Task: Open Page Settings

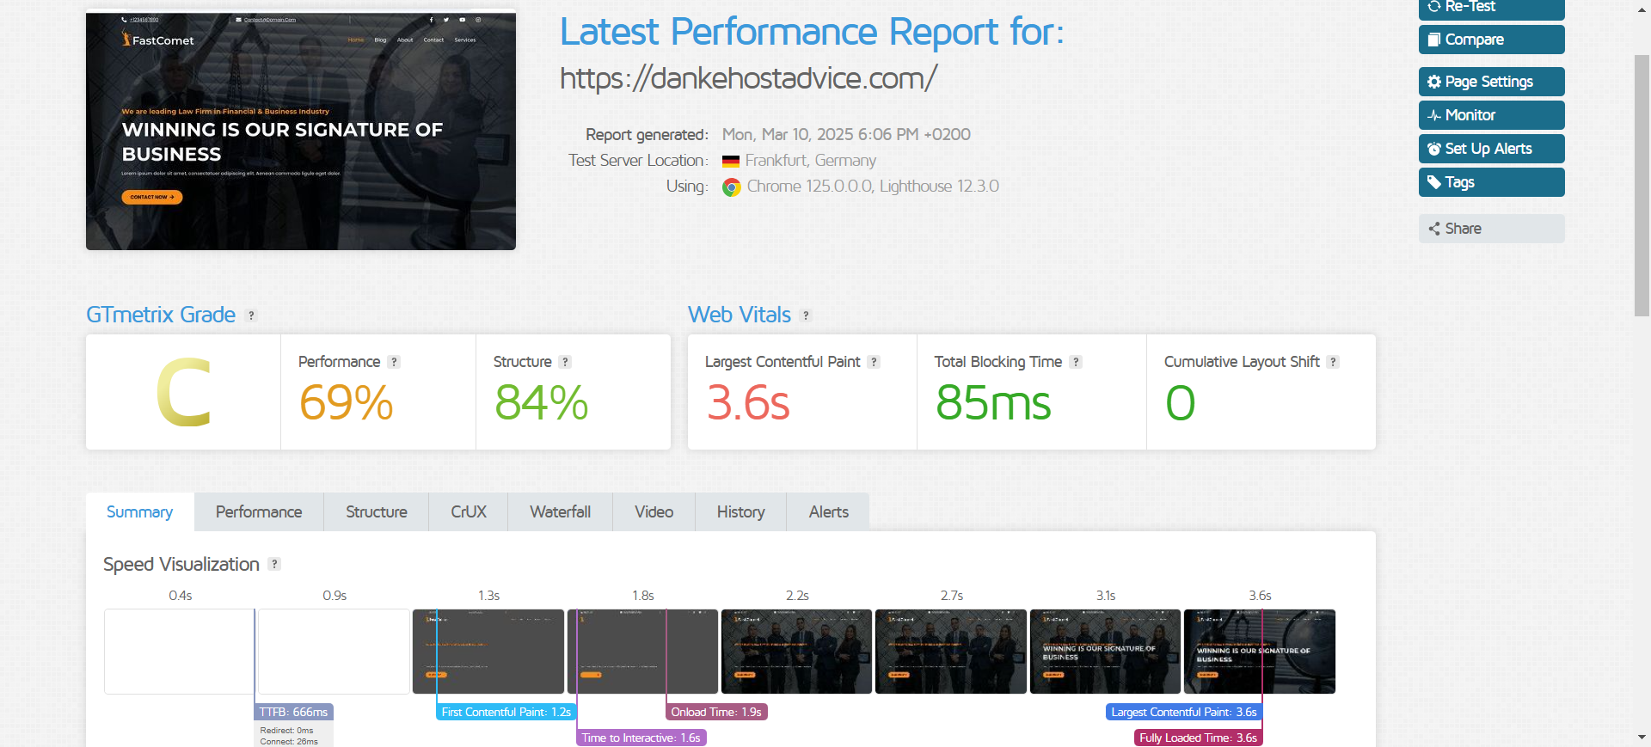Action: pyautogui.click(x=1491, y=82)
